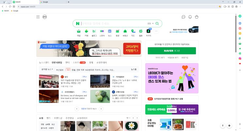This screenshot has width=243, height=131.
Task: Subscribe to 기자협회보 with the 구독+ button
Action: point(136,77)
